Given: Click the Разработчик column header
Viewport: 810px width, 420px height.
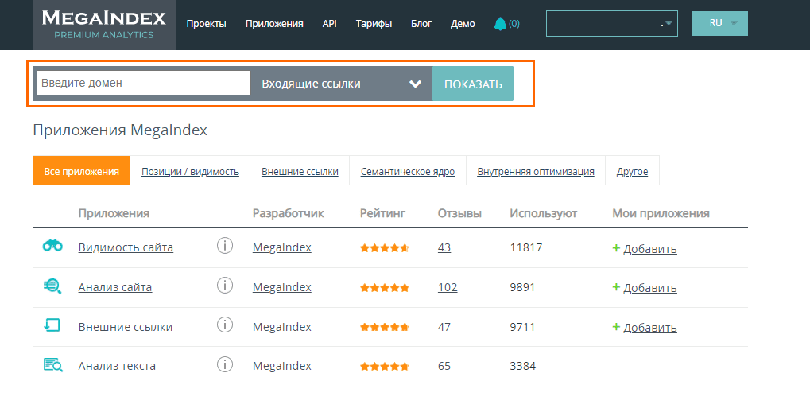Looking at the screenshot, I should (x=289, y=213).
